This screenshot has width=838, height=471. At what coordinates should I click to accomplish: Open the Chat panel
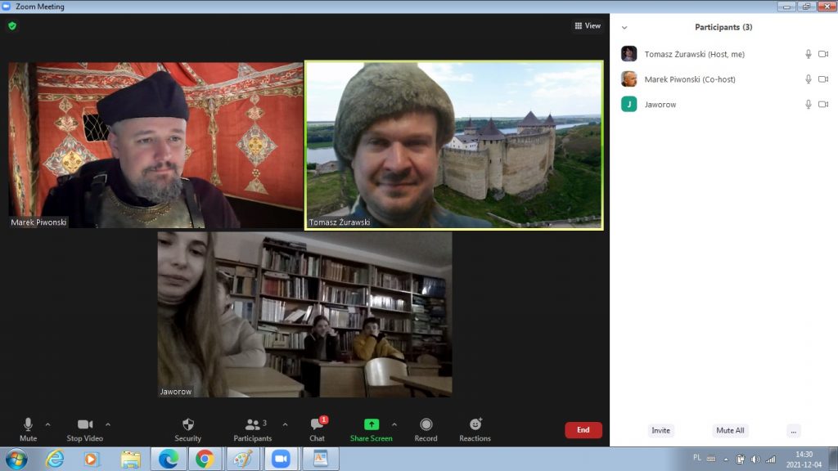click(x=317, y=429)
